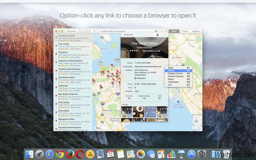
Task: Click the Orinda label on the map
Action: [190, 40]
